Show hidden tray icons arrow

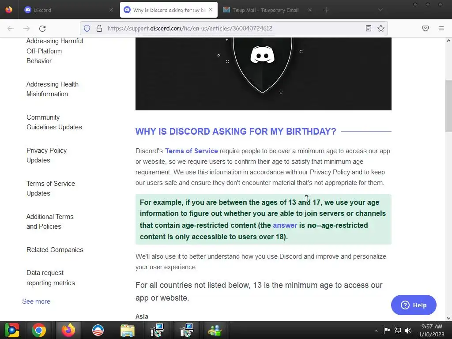[x=376, y=331]
